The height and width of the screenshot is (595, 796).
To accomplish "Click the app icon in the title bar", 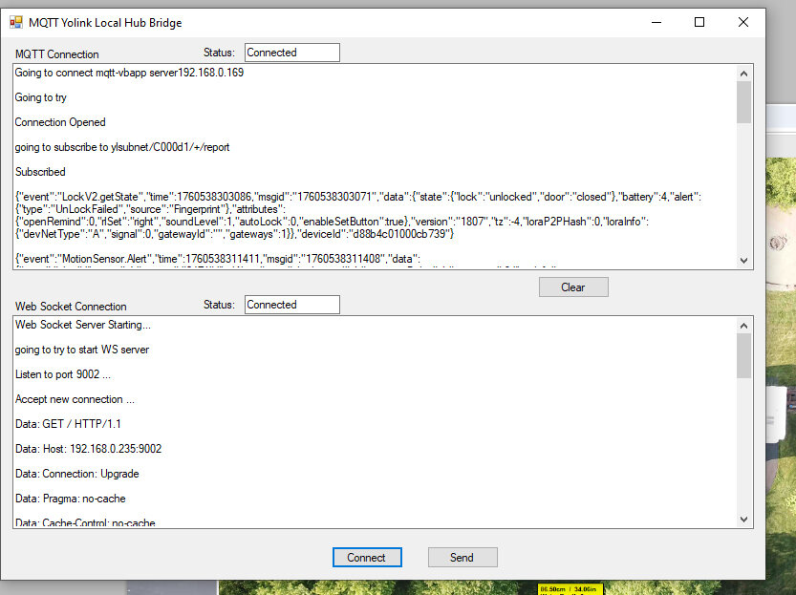I will click(15, 22).
